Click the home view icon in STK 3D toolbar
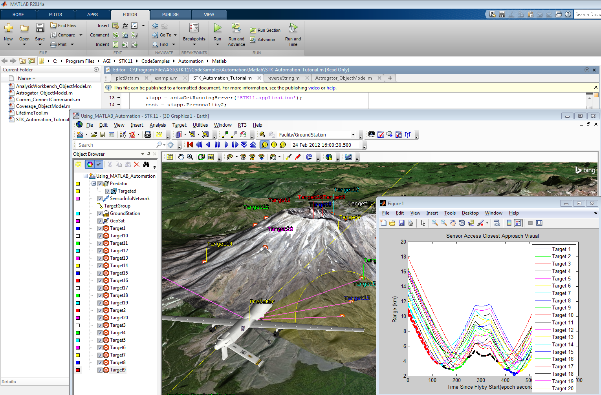This screenshot has height=395, width=601. click(243, 157)
